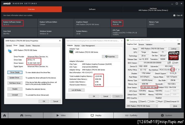Viewport: 185px width, 125px height.
Task: Click the GPU-Z title bar app icon
Action: (128, 40)
